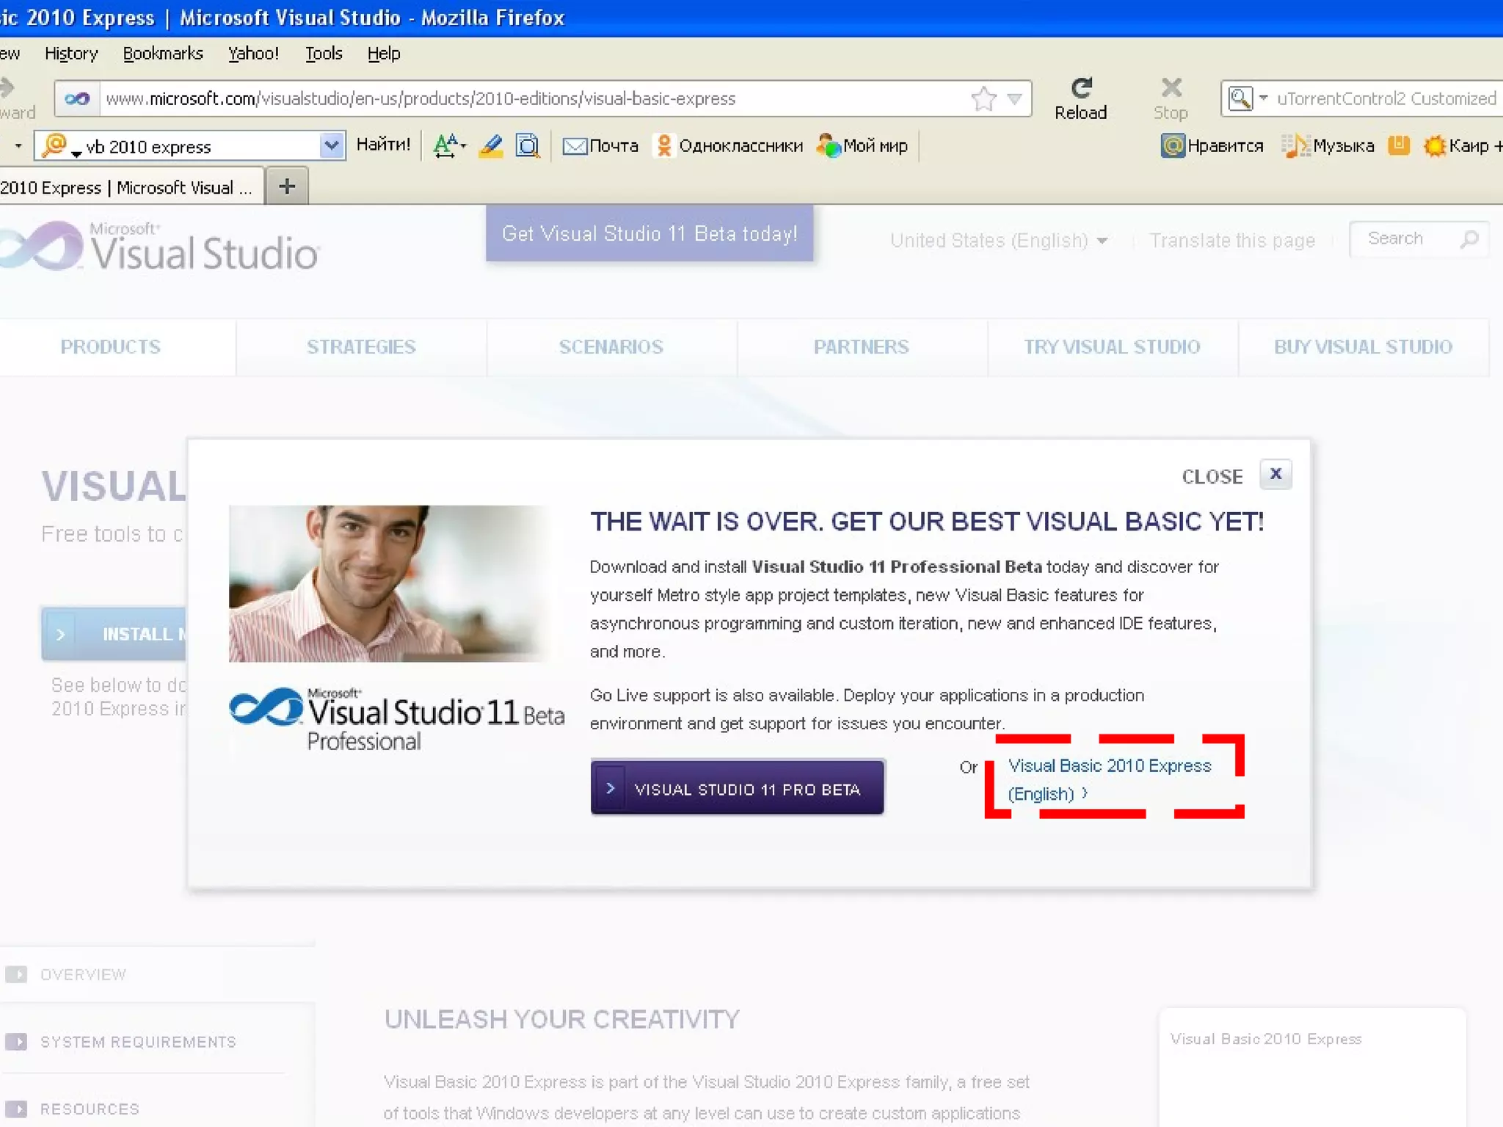Image resolution: width=1503 pixels, height=1127 pixels.
Task: Open the History menu
Action: (71, 54)
